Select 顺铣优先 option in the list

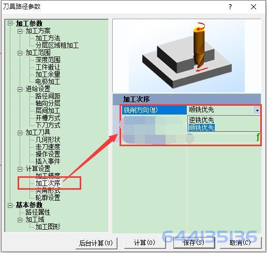coord(201,128)
